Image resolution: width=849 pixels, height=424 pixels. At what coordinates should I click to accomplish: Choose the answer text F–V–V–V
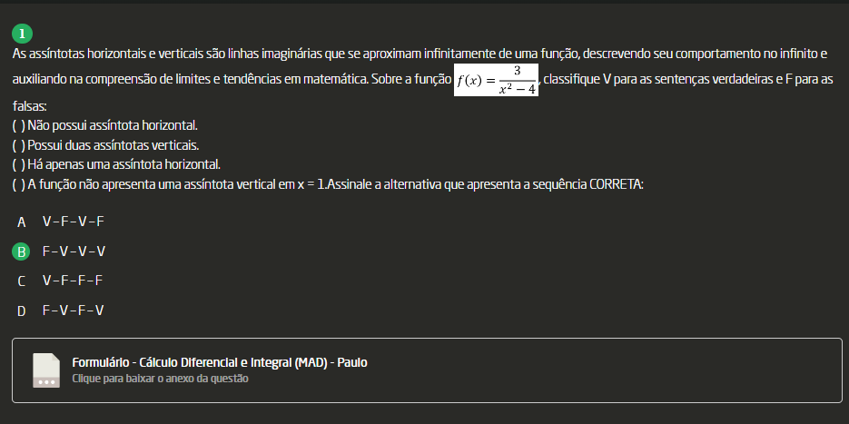[73, 251]
